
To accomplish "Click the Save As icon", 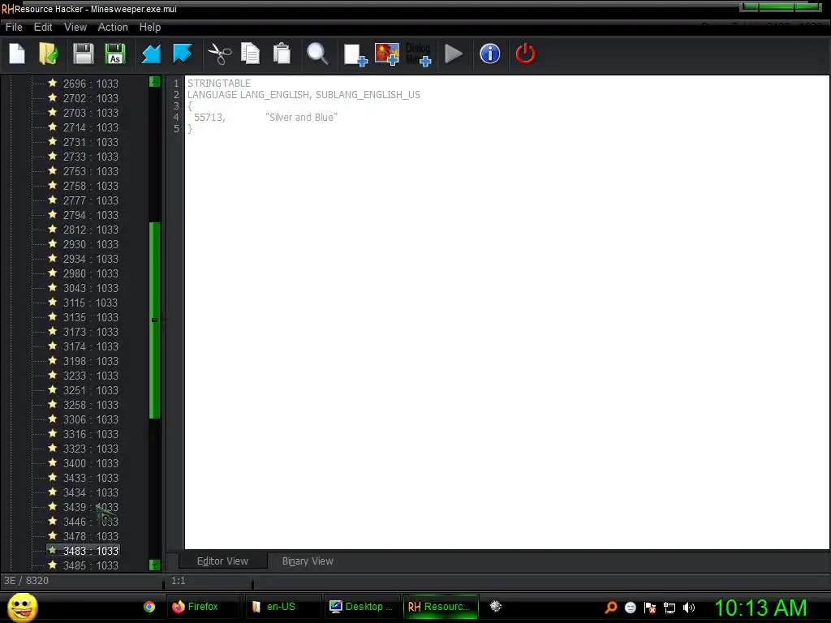I will [x=115, y=54].
